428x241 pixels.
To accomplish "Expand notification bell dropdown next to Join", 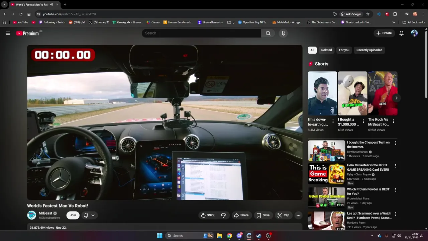I will coord(93,215).
